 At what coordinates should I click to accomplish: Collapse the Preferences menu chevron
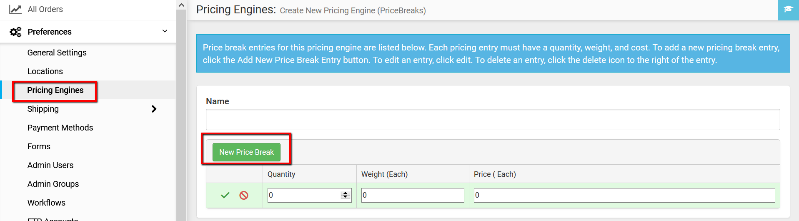tap(165, 31)
